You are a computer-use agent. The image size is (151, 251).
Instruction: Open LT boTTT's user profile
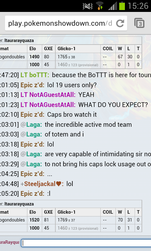[x=35, y=75]
